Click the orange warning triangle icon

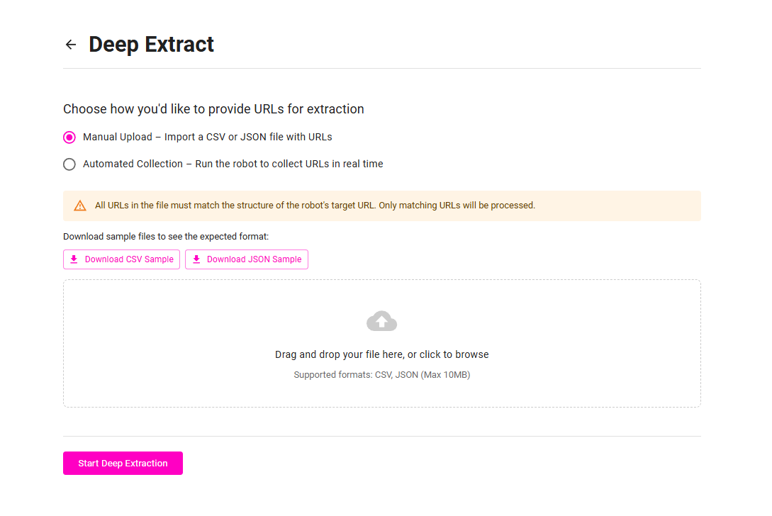(x=80, y=206)
